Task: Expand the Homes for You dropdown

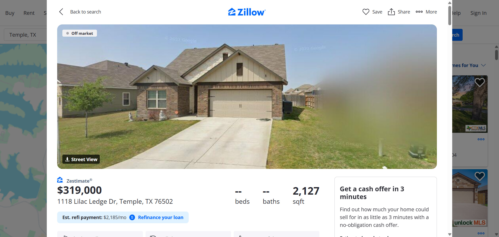Action: (x=483, y=65)
